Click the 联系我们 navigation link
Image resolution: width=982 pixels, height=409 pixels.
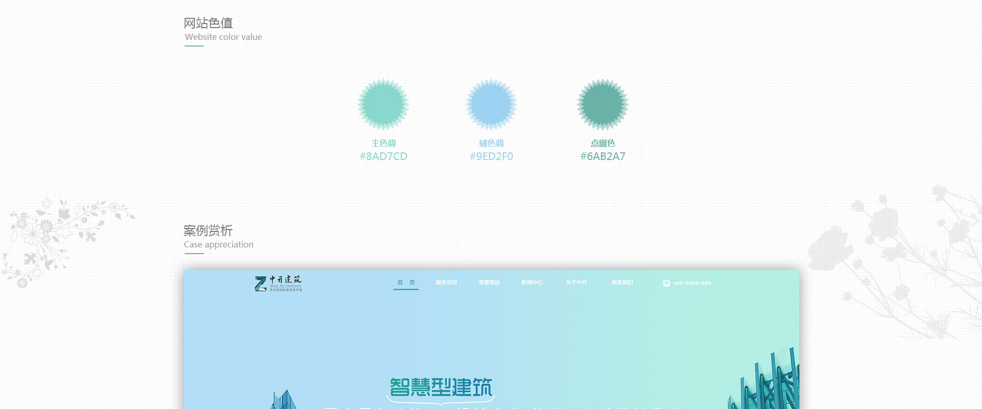[622, 282]
